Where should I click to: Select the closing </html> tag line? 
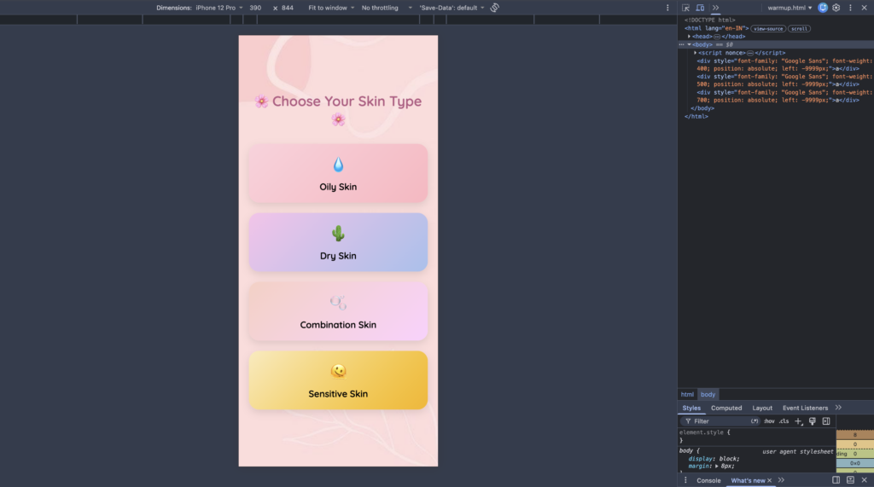[x=696, y=117]
